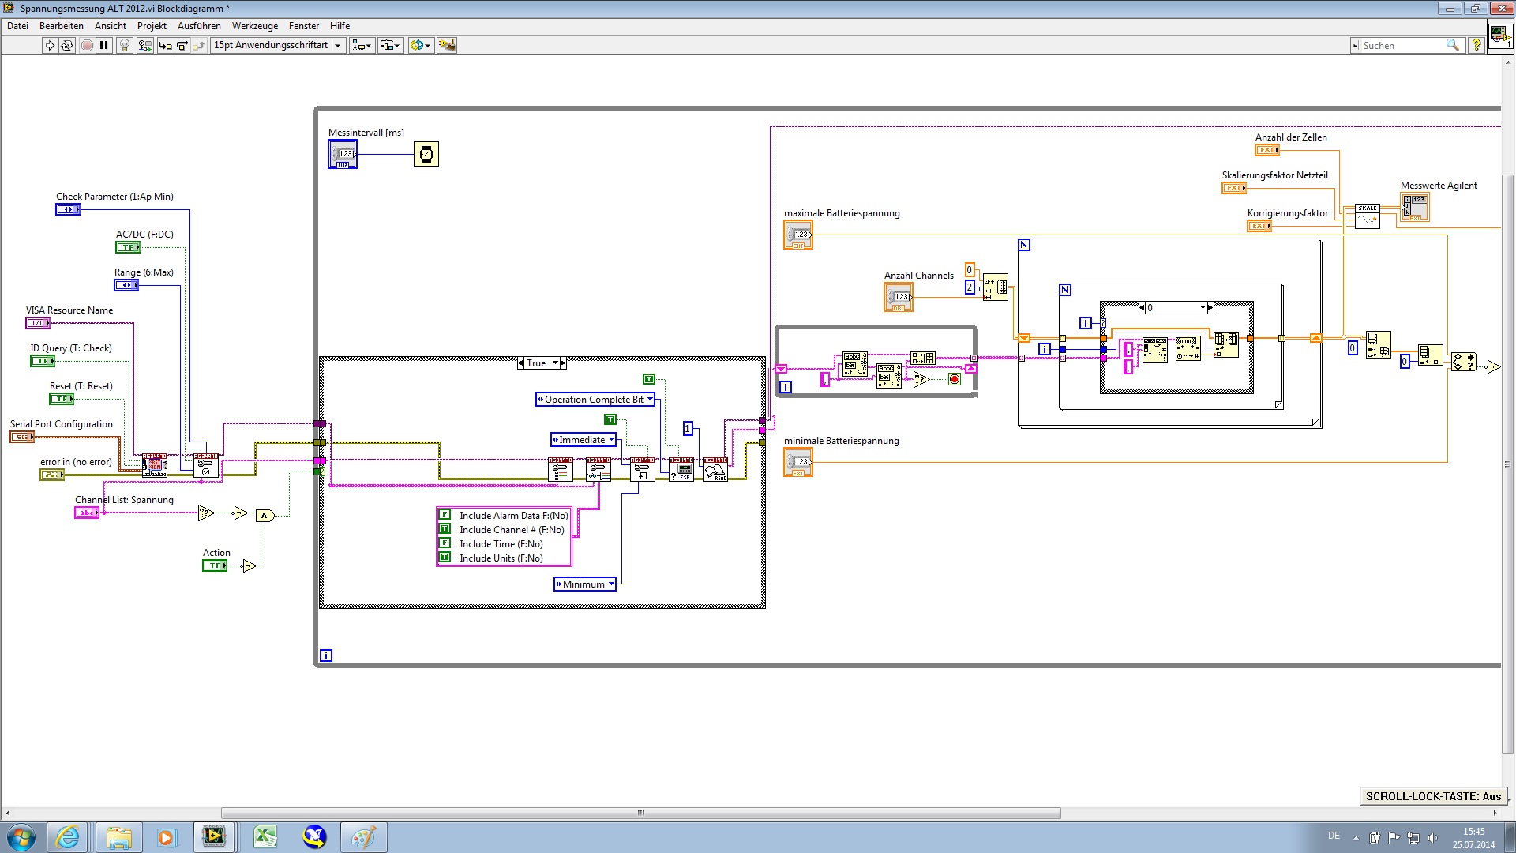Image resolution: width=1516 pixels, height=853 pixels.
Task: Toggle the AC/DC boolean control terminal
Action: click(127, 247)
